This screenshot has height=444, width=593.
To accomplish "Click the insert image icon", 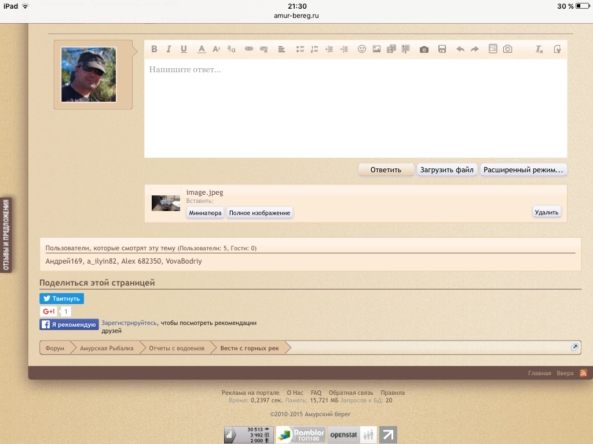I will point(376,49).
